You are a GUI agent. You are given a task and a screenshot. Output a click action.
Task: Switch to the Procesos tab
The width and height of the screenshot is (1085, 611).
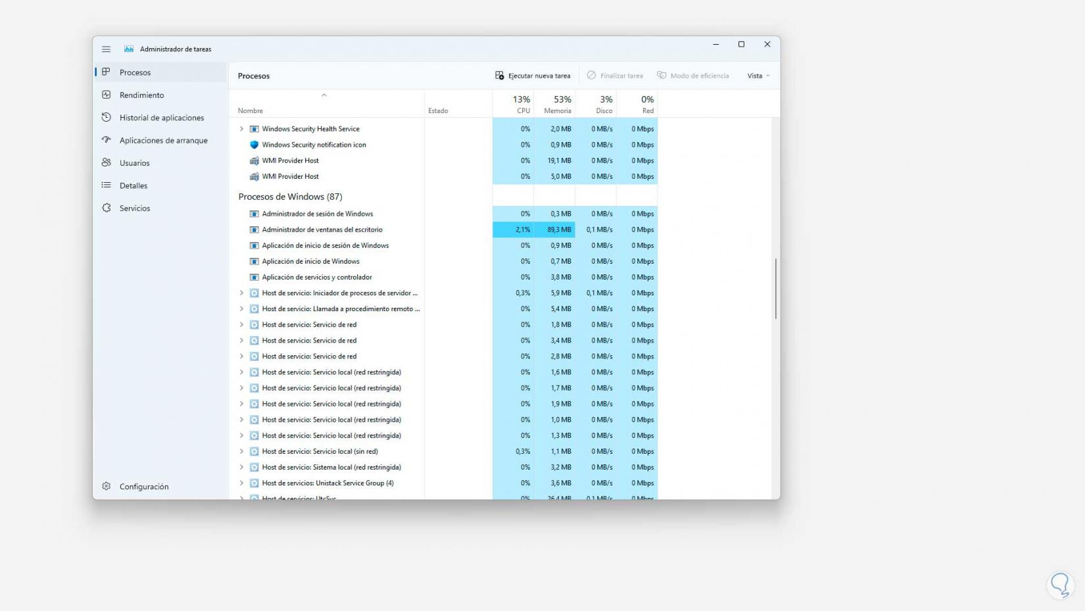tap(161, 72)
